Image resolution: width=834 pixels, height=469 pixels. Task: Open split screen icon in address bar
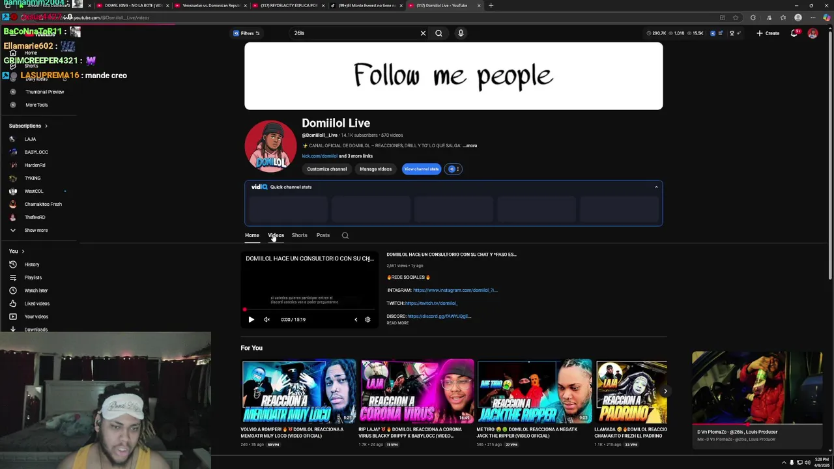coord(722,18)
